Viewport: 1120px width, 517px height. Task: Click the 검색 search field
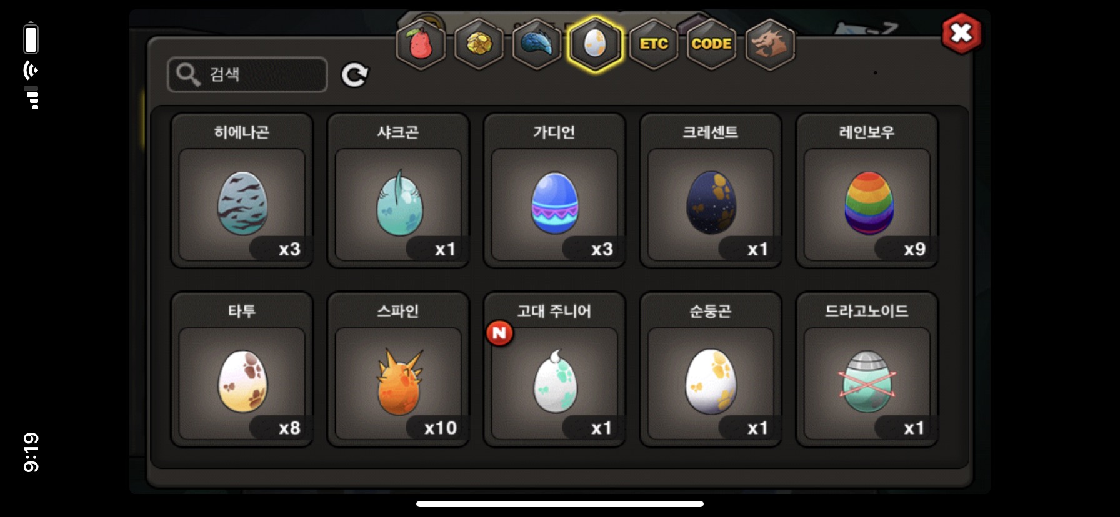click(247, 74)
